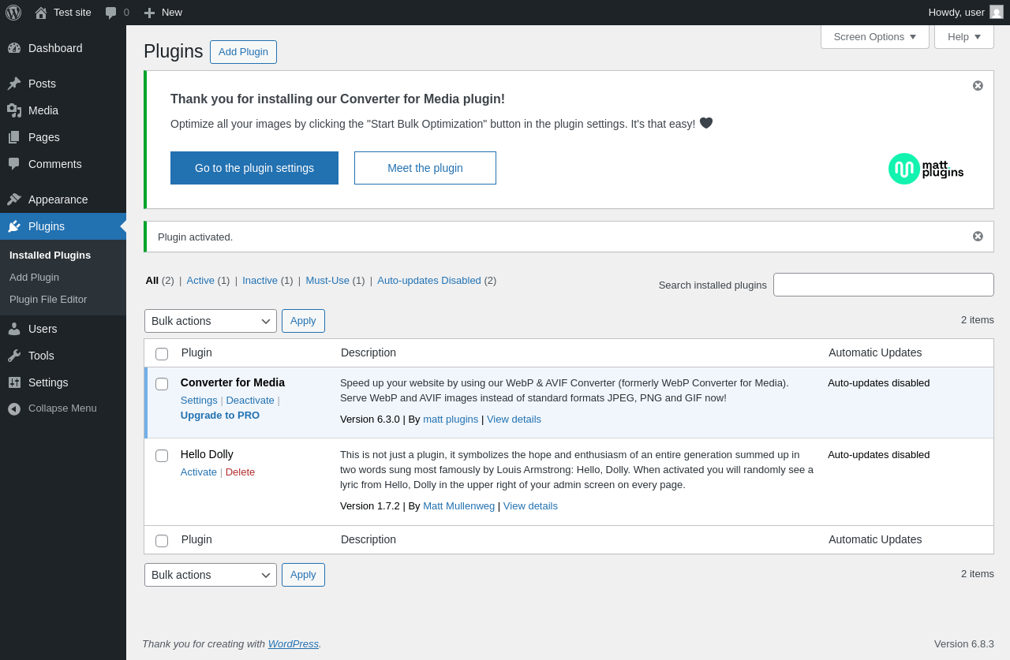This screenshot has height=660, width=1010.
Task: Click the Appearance paintbrush icon
Action: [14, 199]
